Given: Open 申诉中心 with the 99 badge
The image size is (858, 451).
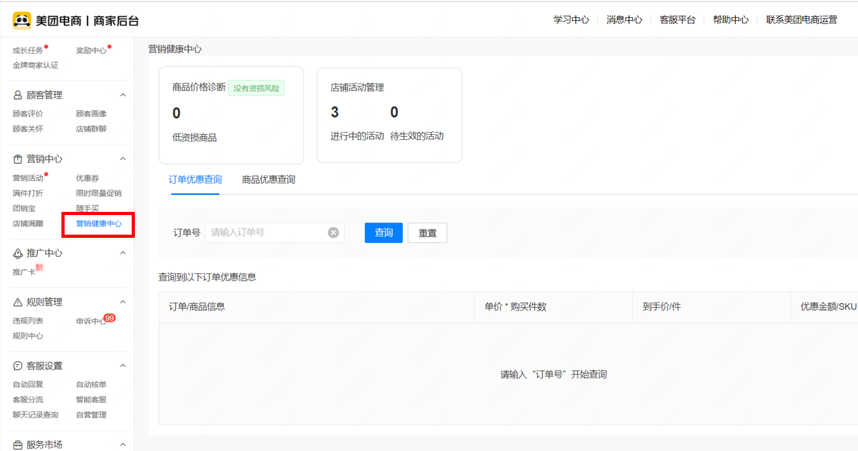Looking at the screenshot, I should 91,321.
